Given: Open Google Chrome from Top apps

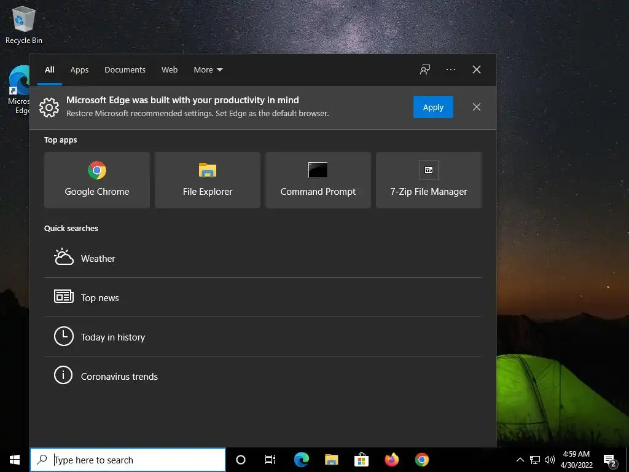Looking at the screenshot, I should point(97,180).
